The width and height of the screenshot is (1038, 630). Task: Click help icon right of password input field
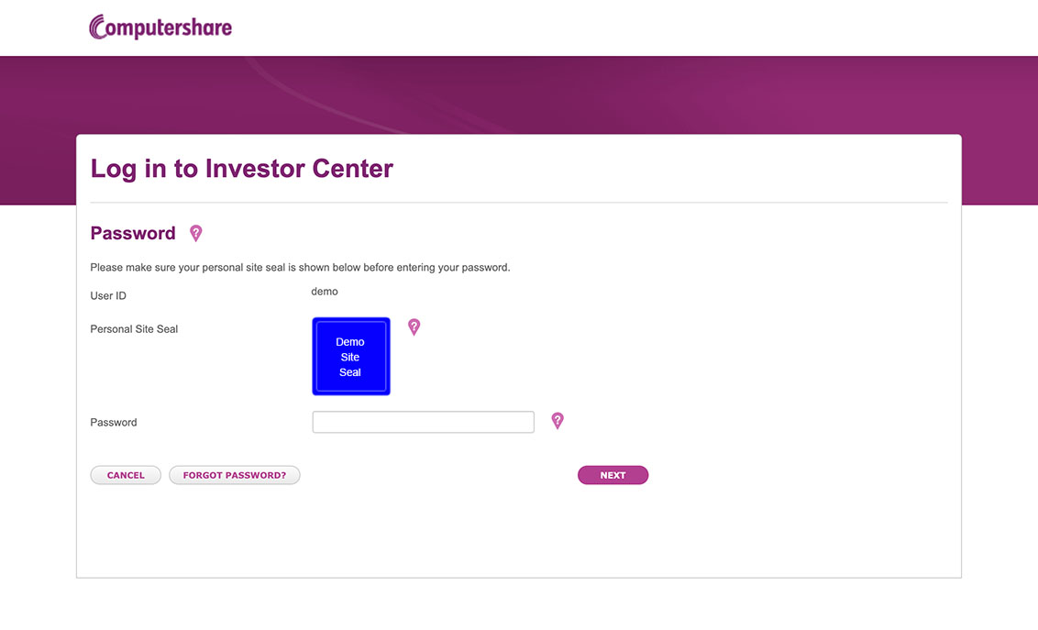557,421
